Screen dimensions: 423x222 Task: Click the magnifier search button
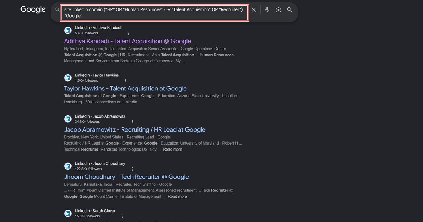click(x=289, y=10)
